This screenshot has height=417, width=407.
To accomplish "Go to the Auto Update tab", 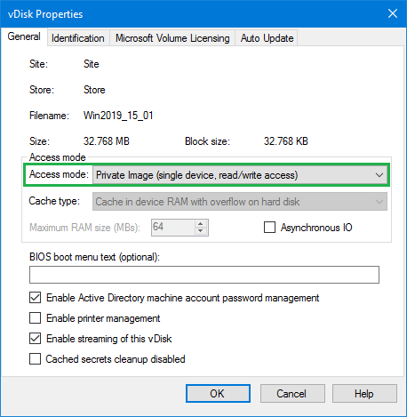I will pyautogui.click(x=267, y=38).
